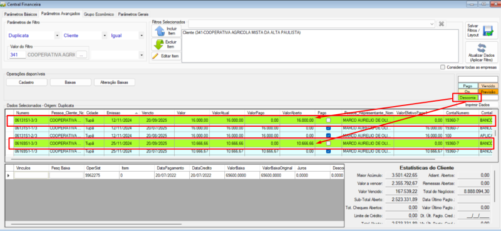Open Alteração Baixas operation
This screenshot has width=501, height=231.
(x=115, y=82)
